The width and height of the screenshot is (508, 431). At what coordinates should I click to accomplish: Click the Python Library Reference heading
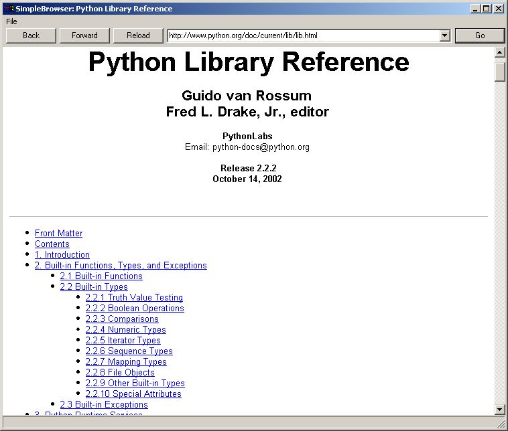tap(249, 62)
